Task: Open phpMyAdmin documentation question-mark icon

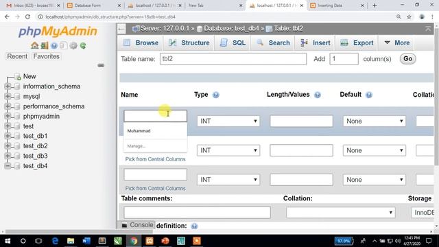Action: pyautogui.click(x=54, y=45)
